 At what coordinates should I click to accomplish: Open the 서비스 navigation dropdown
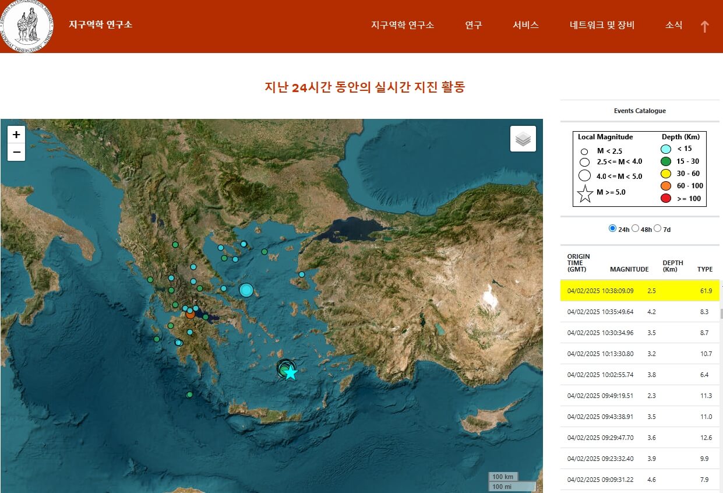tap(526, 25)
